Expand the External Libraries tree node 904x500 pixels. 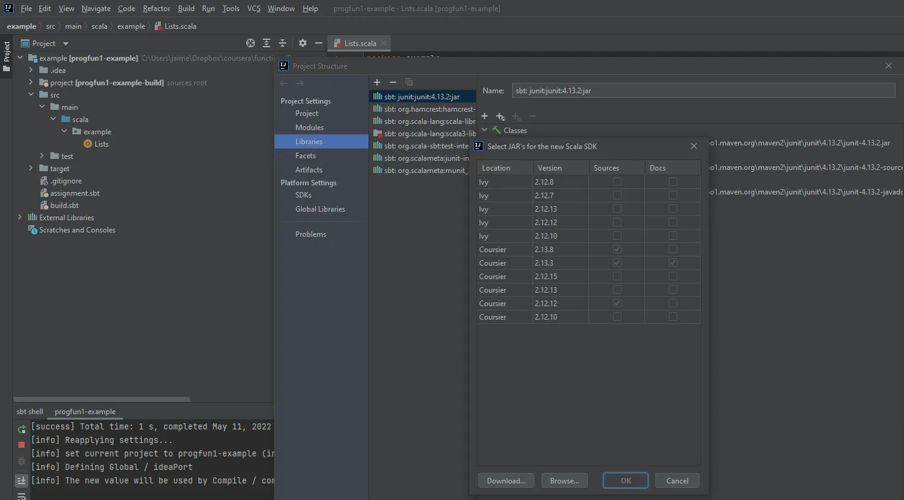coord(20,217)
